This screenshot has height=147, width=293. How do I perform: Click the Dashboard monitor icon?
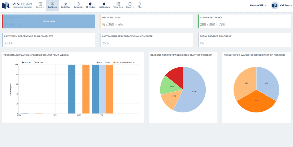pyautogui.click(x=52, y=4)
